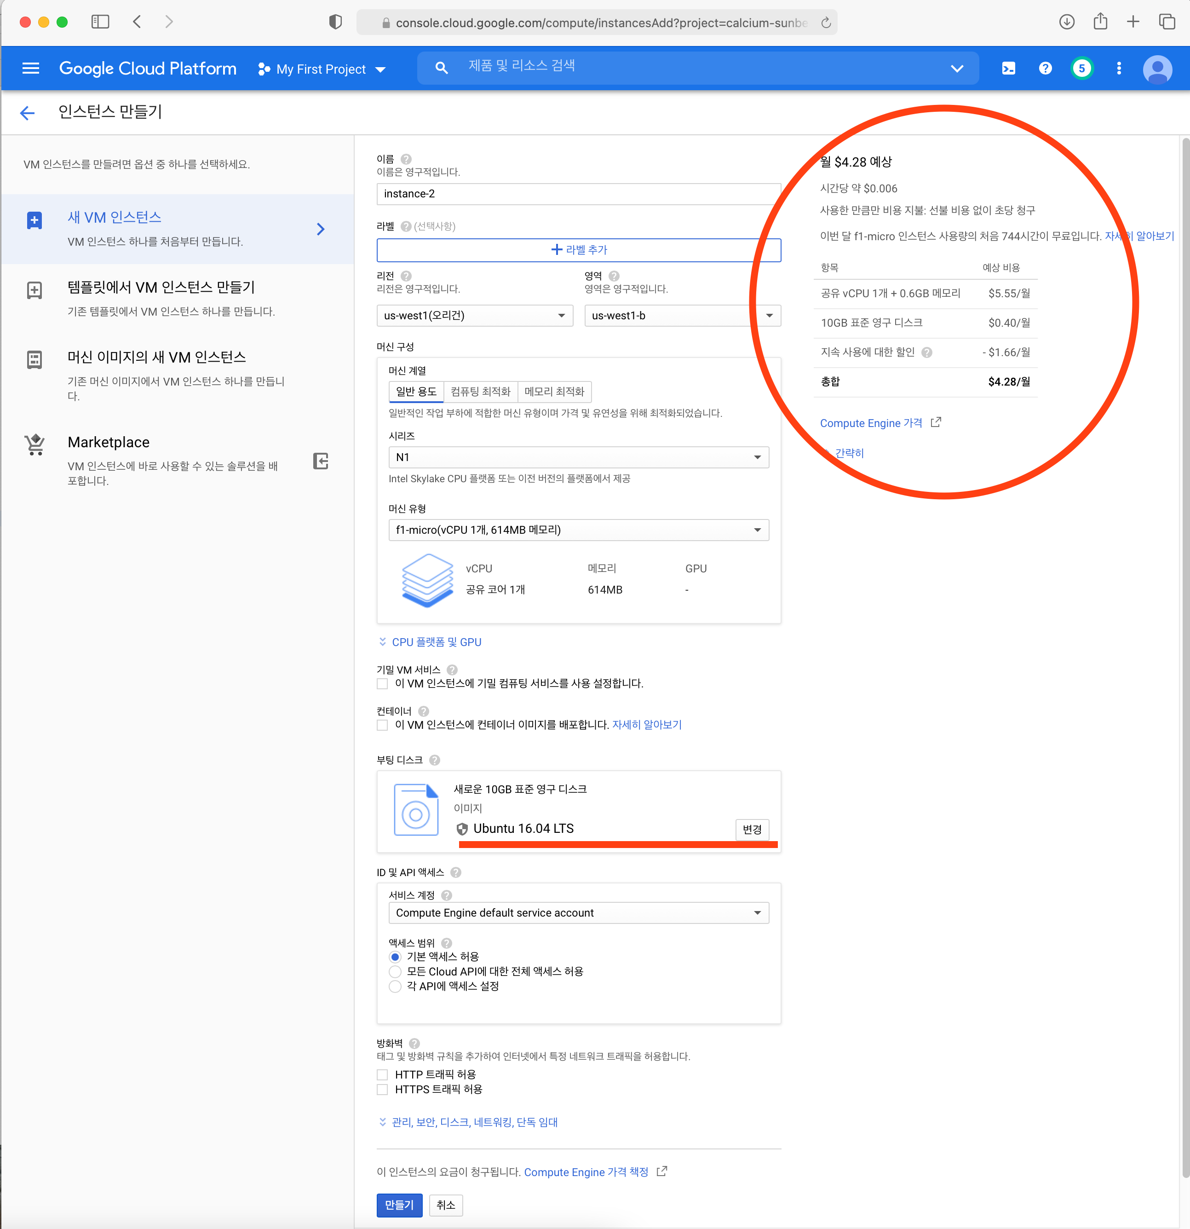The image size is (1190, 1229).
Task: Open the help question mark icon
Action: click(1045, 69)
